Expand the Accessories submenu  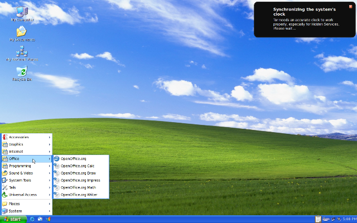click(27, 137)
